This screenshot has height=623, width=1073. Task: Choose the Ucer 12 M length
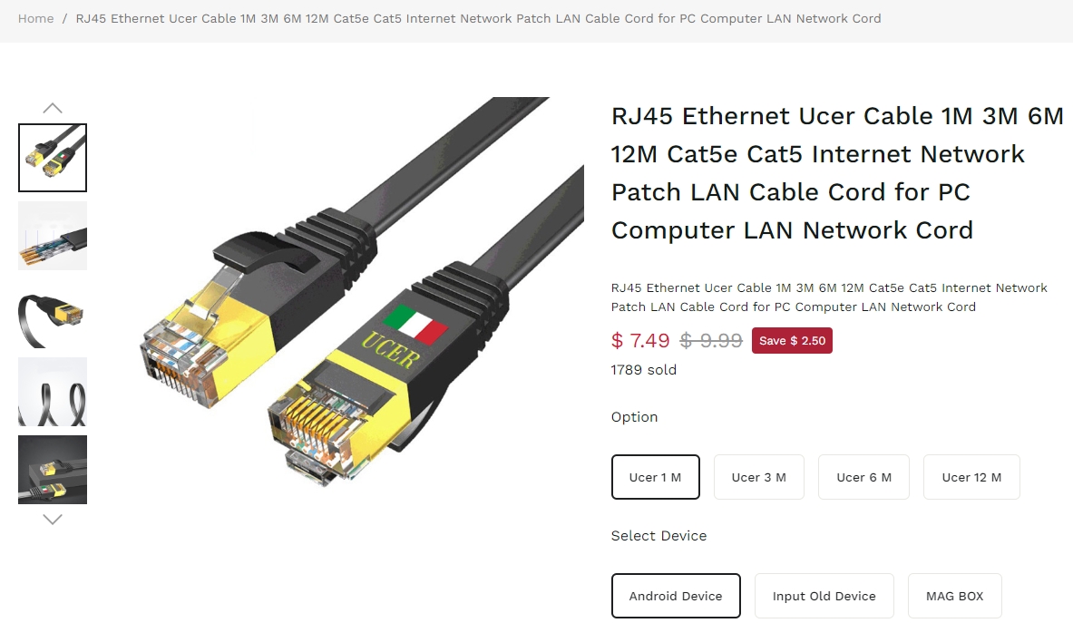click(971, 477)
